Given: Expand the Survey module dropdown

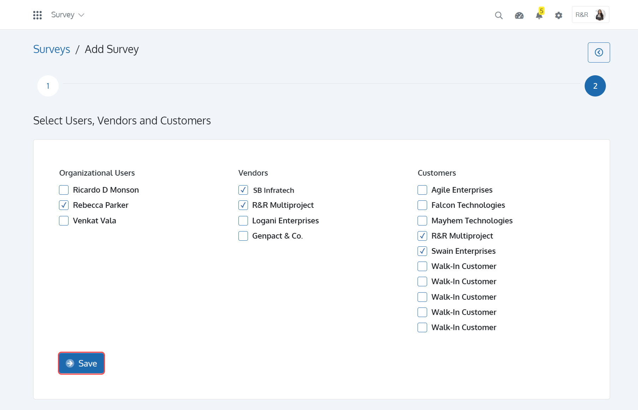Looking at the screenshot, I should click(67, 15).
